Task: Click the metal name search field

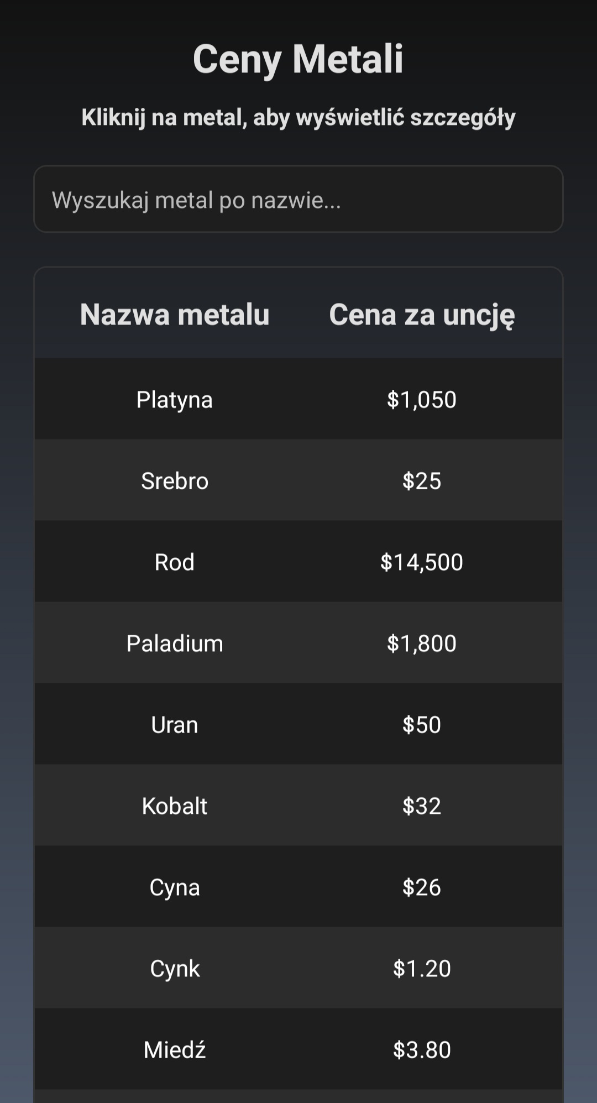Action: (x=298, y=200)
